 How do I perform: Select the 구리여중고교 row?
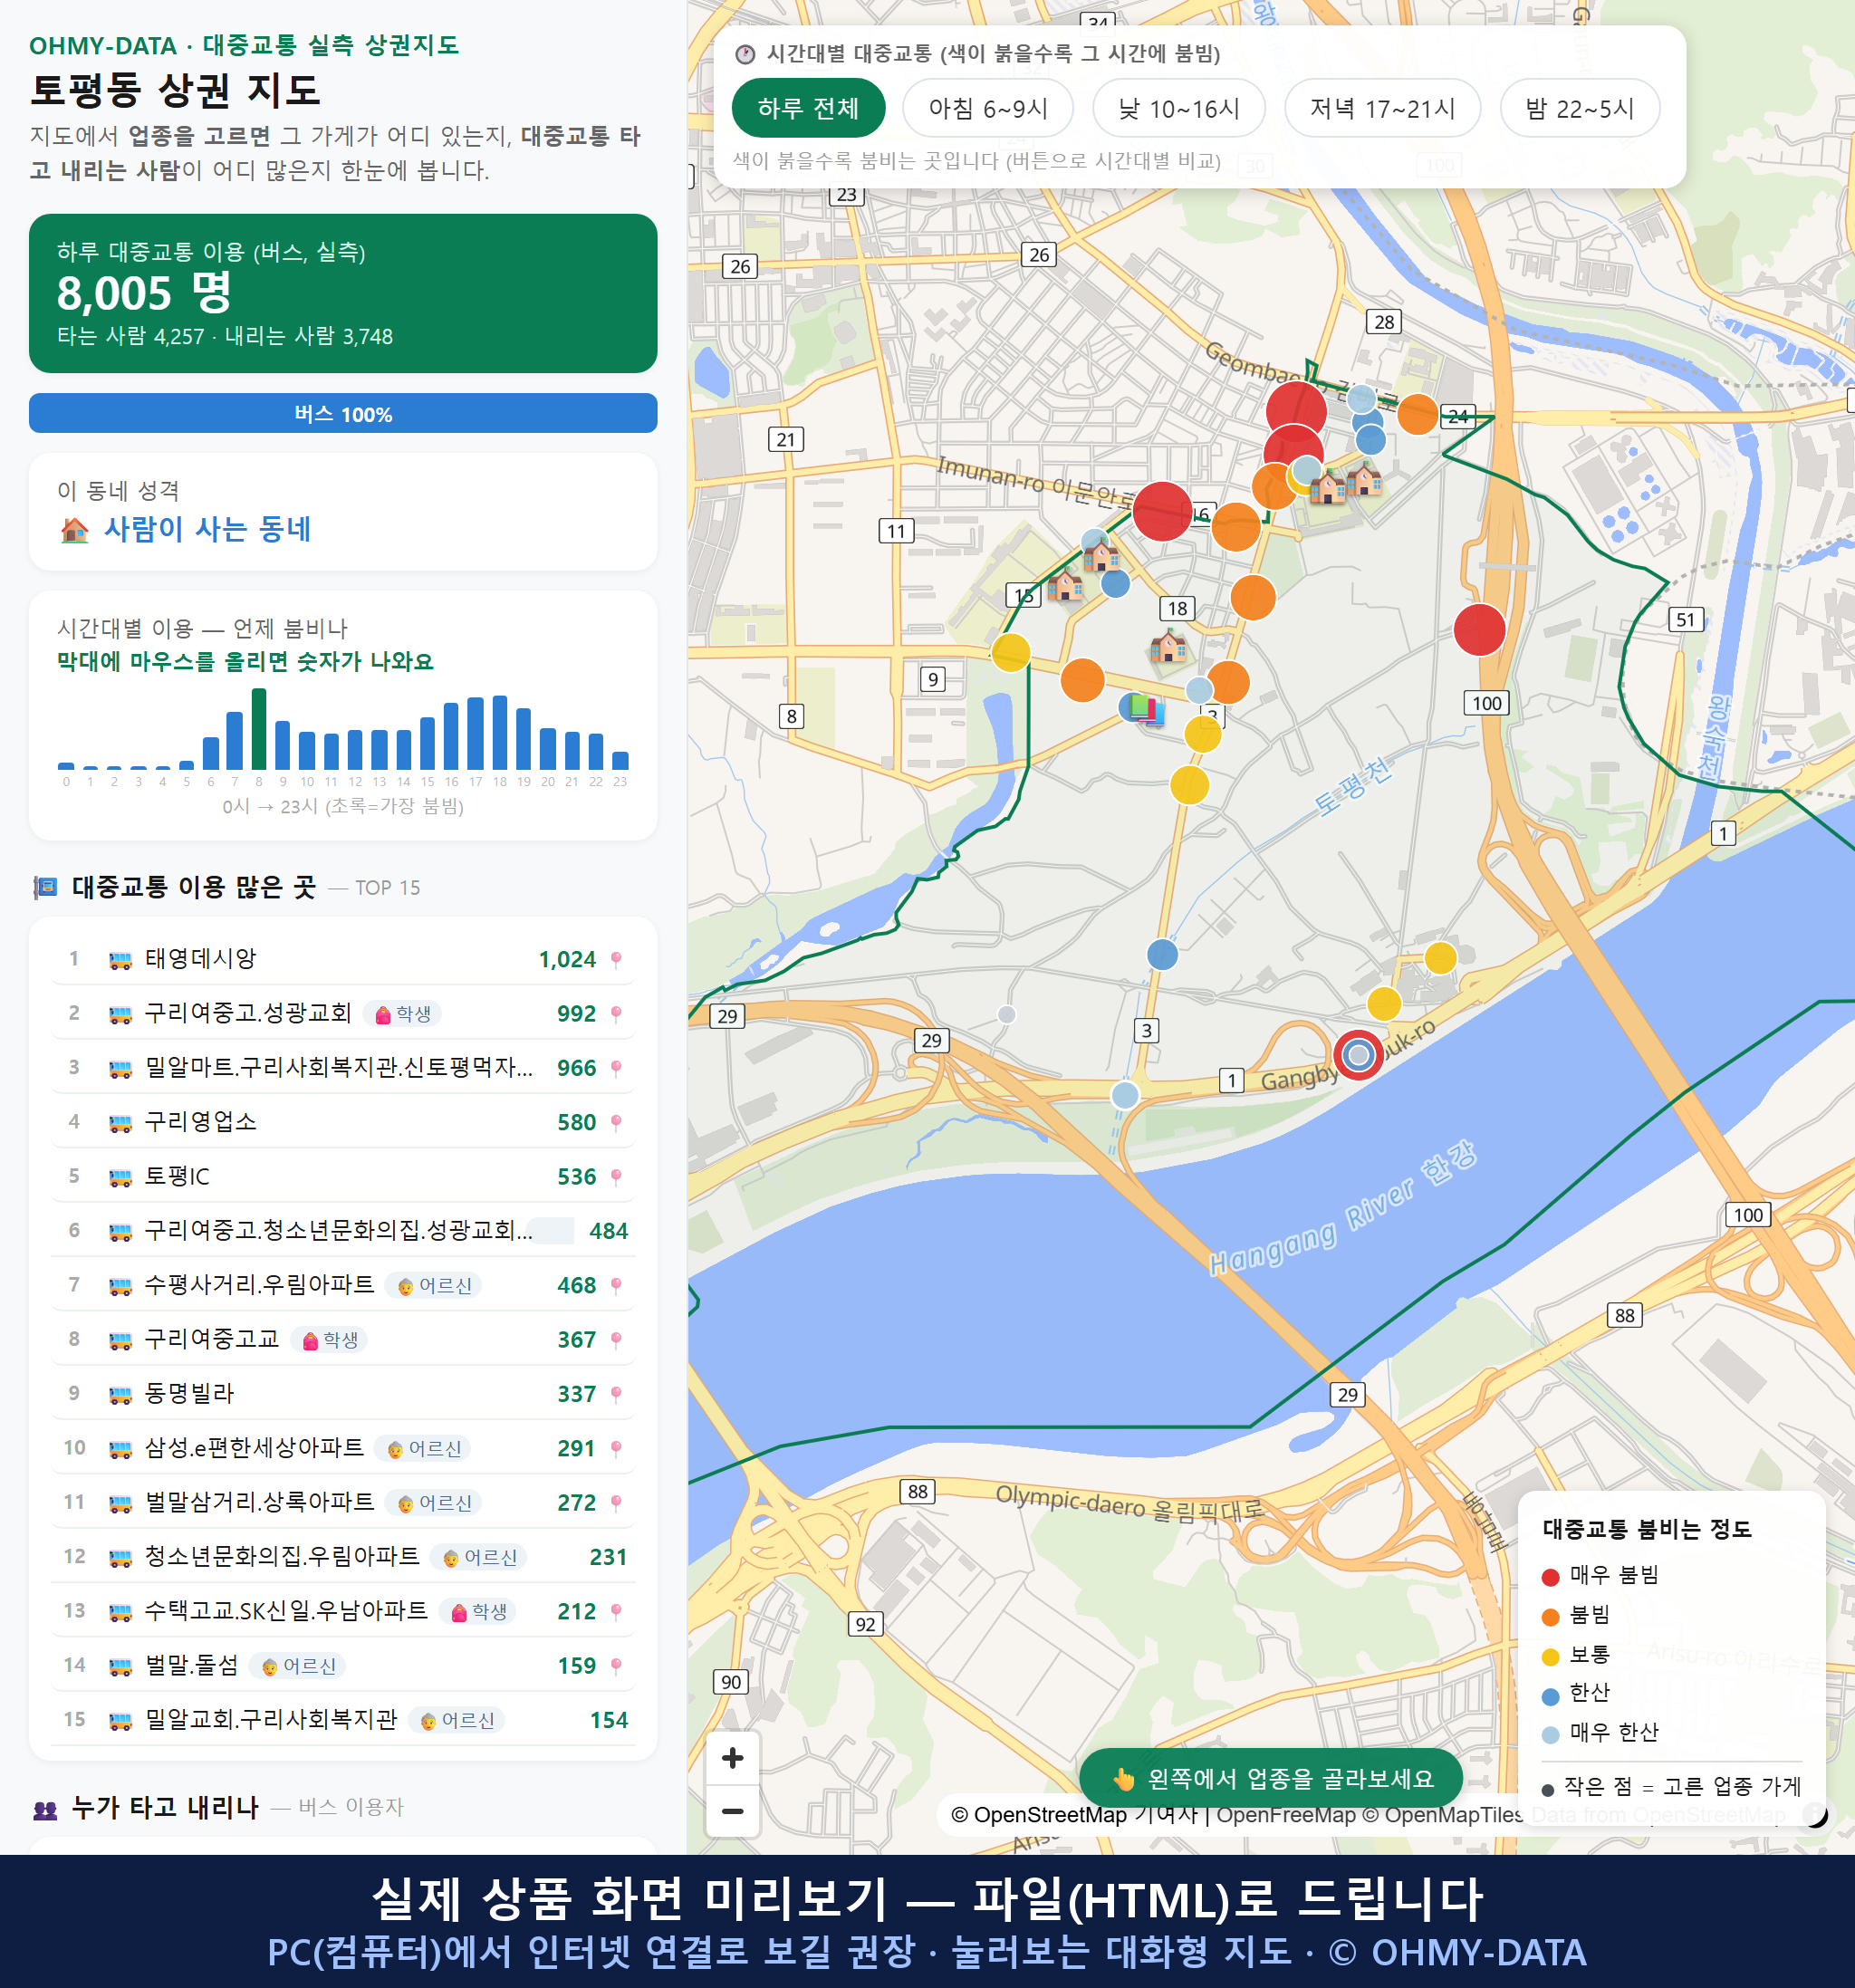pos(343,1340)
